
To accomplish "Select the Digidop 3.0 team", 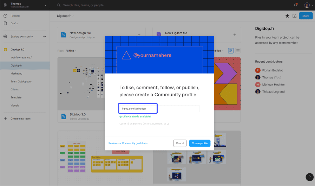I will pos(17,50).
